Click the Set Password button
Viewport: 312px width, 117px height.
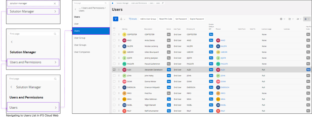click(x=181, y=19)
